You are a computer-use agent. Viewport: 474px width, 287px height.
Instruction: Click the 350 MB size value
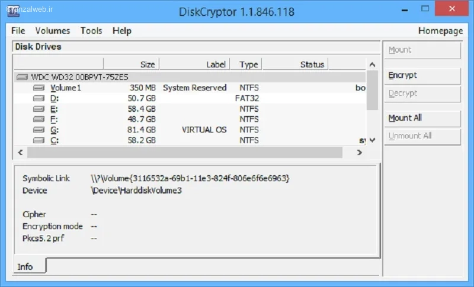(143, 88)
